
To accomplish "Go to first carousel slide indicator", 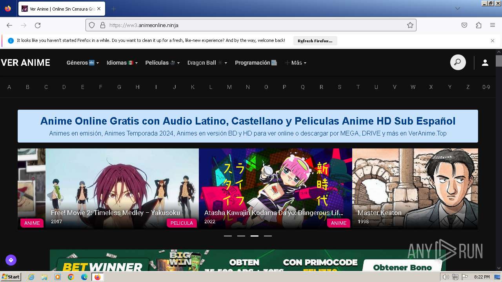I will coord(228,236).
